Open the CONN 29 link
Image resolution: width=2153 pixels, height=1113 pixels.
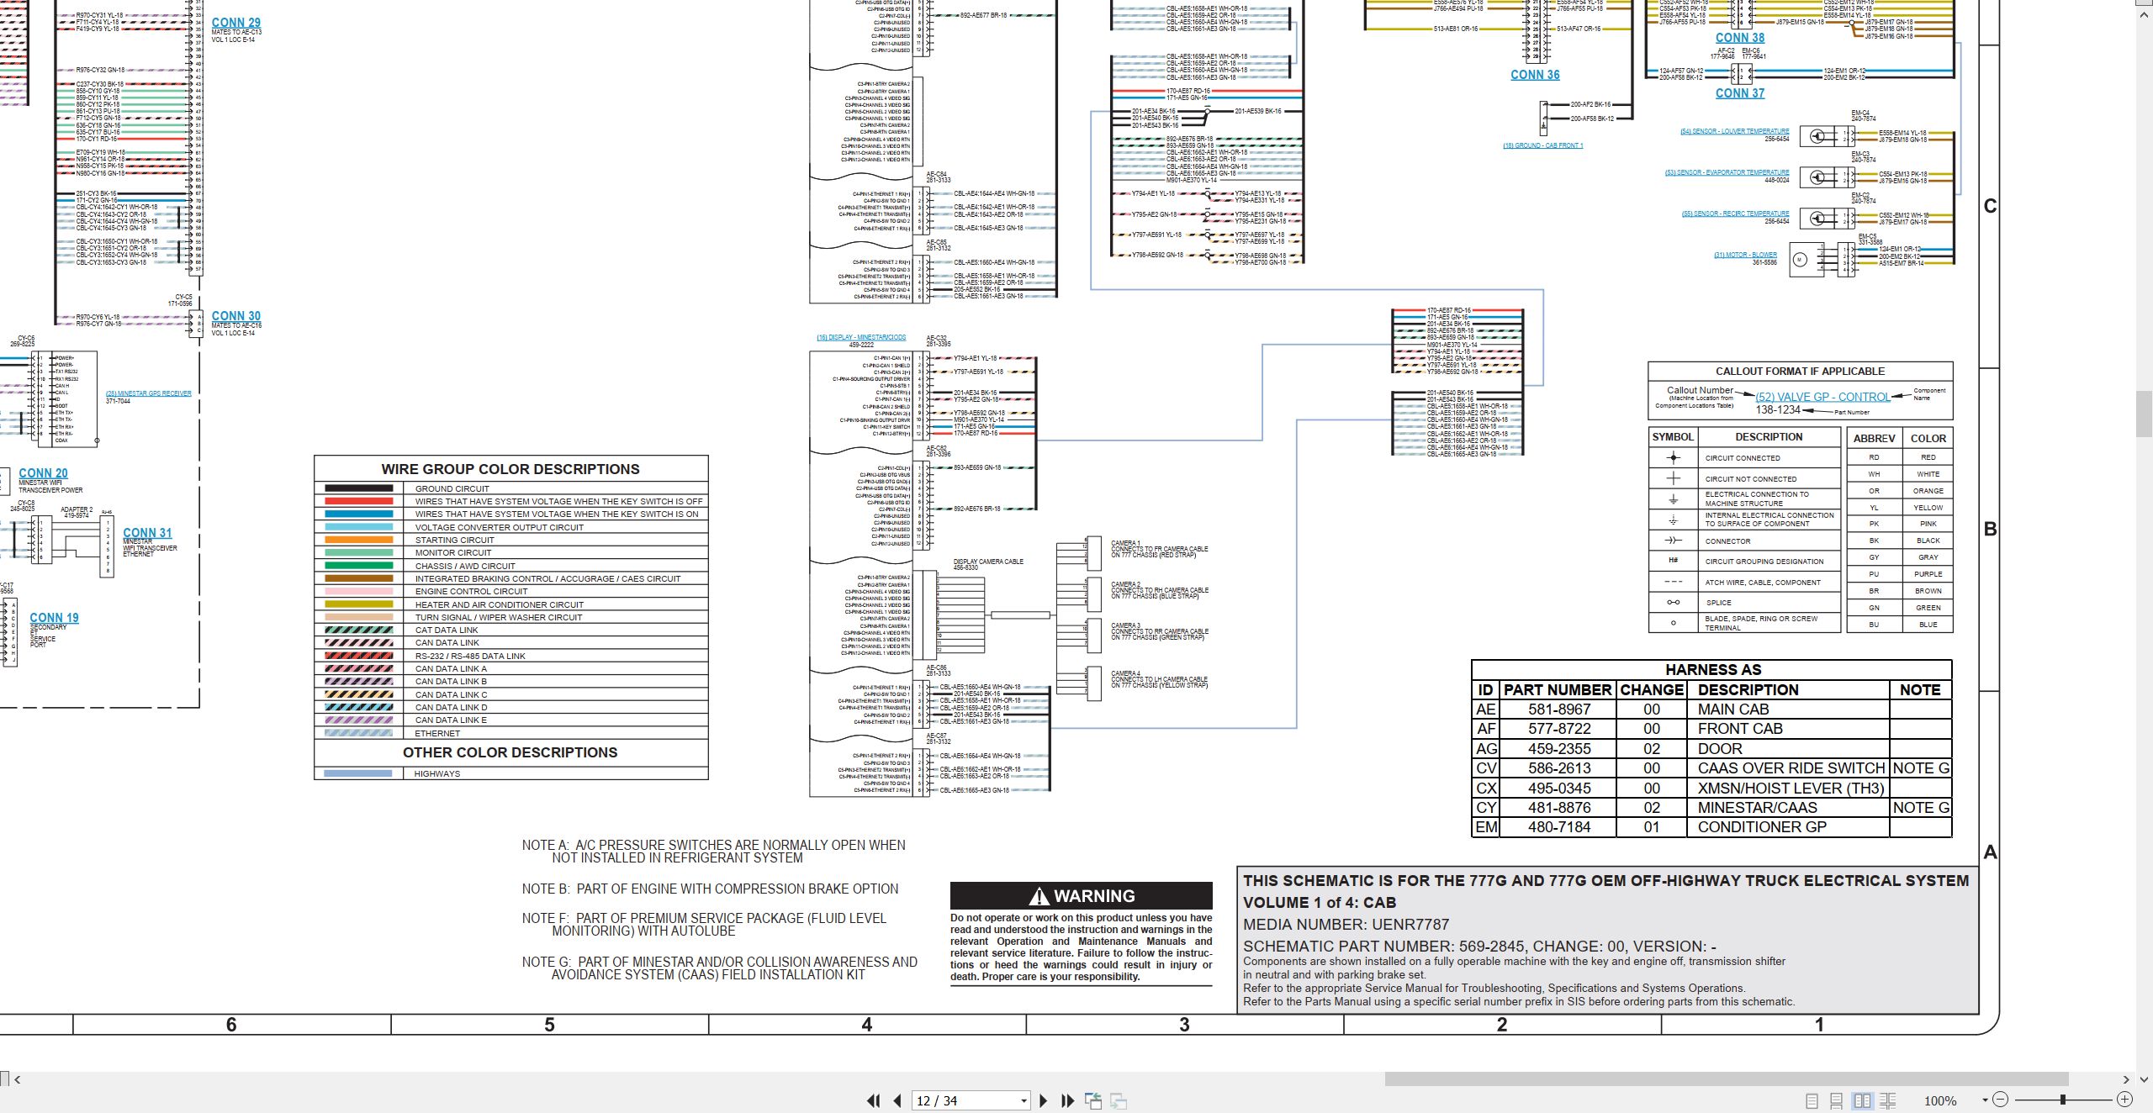[236, 23]
